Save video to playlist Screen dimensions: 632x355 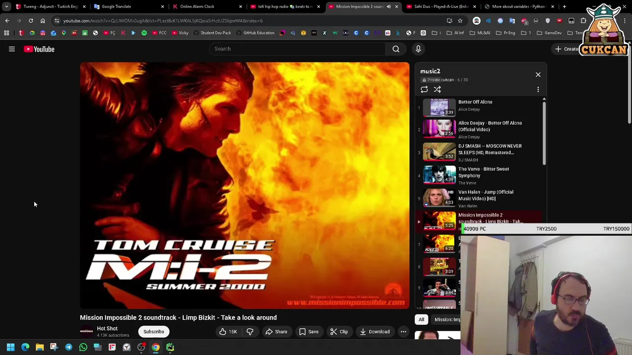(x=308, y=331)
